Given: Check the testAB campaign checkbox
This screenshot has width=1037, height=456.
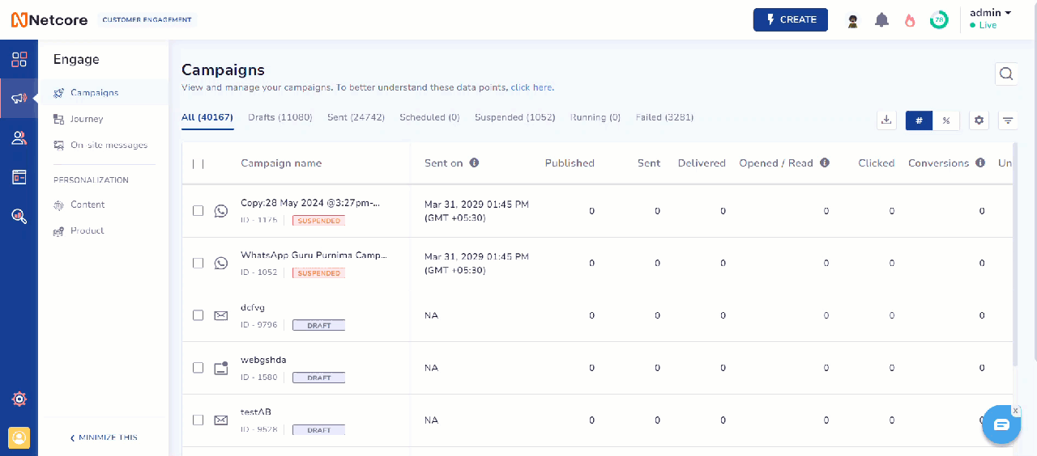Looking at the screenshot, I should (198, 420).
